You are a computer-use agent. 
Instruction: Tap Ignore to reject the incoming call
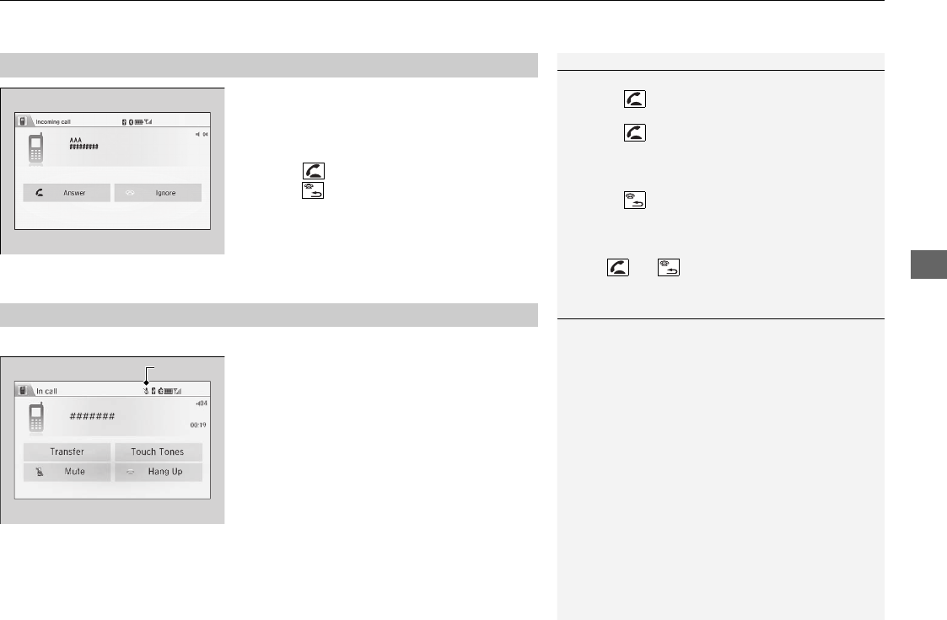(x=159, y=193)
